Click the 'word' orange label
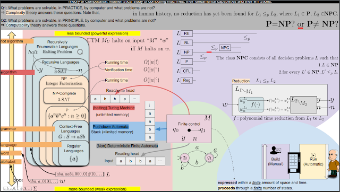Viewport: 340px width, 192px height. [x=11, y=153]
